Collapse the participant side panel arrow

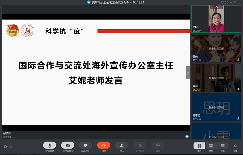point(188,72)
